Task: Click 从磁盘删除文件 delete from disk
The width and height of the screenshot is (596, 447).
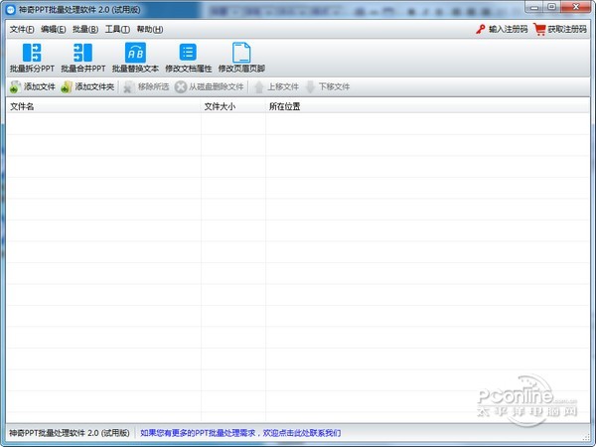Action: (209, 86)
